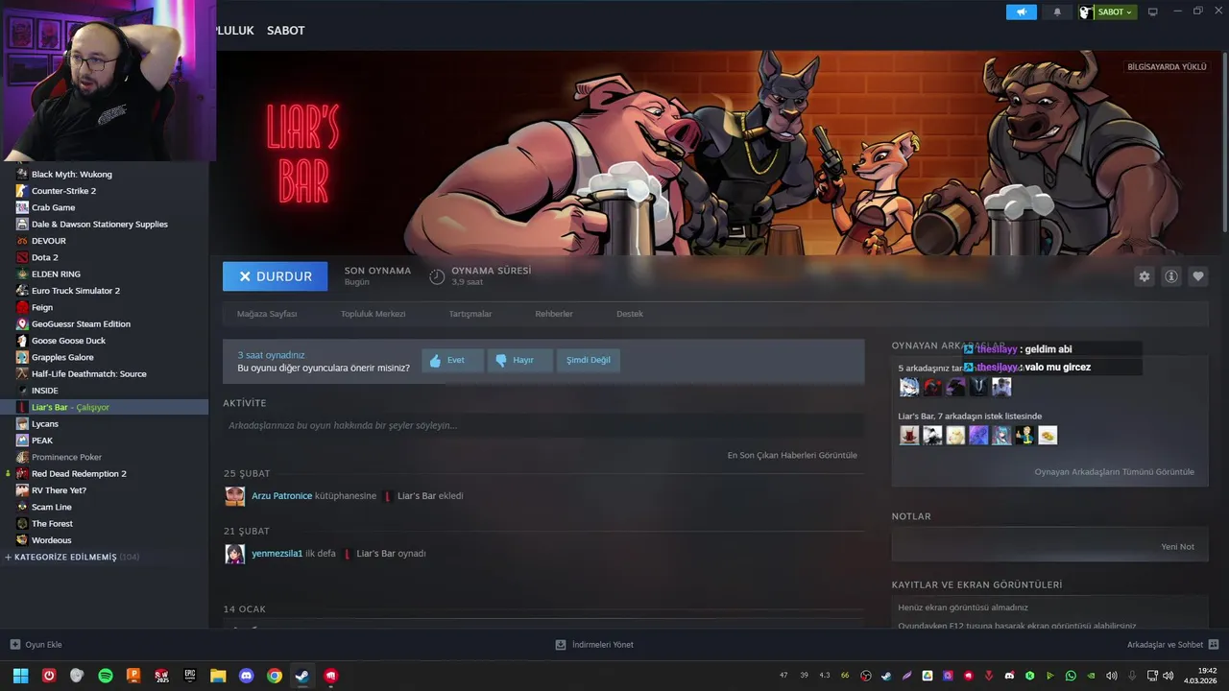Select Grapples Galore in the library
Image resolution: width=1229 pixels, height=691 pixels.
click(62, 357)
